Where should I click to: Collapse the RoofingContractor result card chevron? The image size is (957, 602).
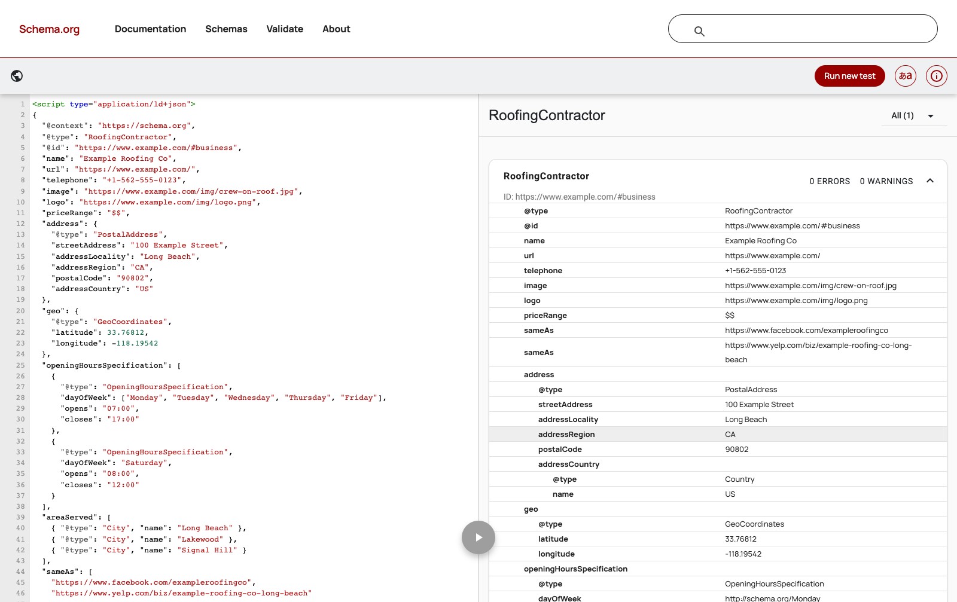coord(930,181)
